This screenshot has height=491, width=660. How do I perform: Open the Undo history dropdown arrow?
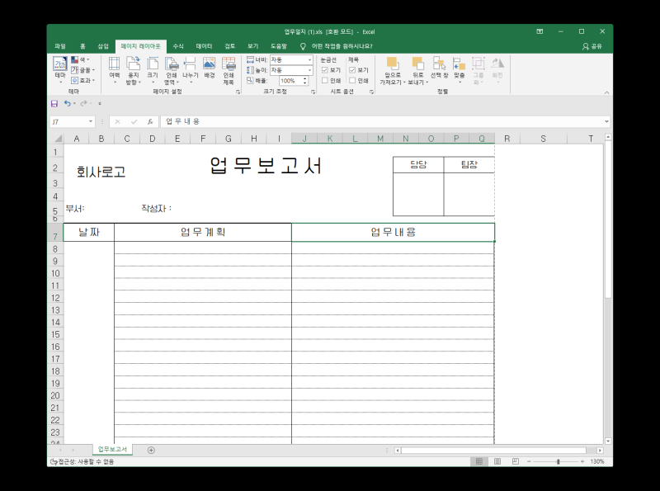tap(74, 103)
